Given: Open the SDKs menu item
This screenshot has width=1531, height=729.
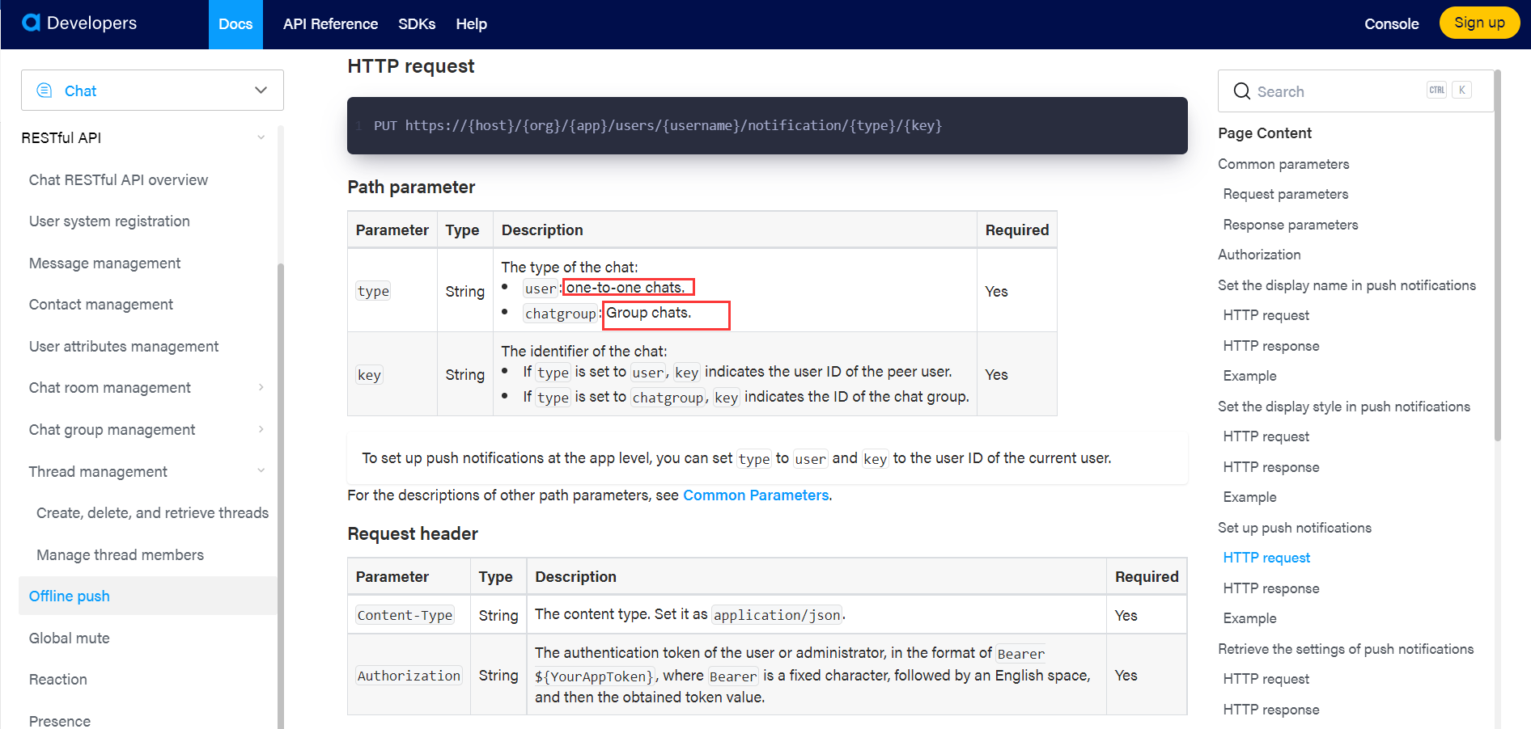Looking at the screenshot, I should 417,23.
